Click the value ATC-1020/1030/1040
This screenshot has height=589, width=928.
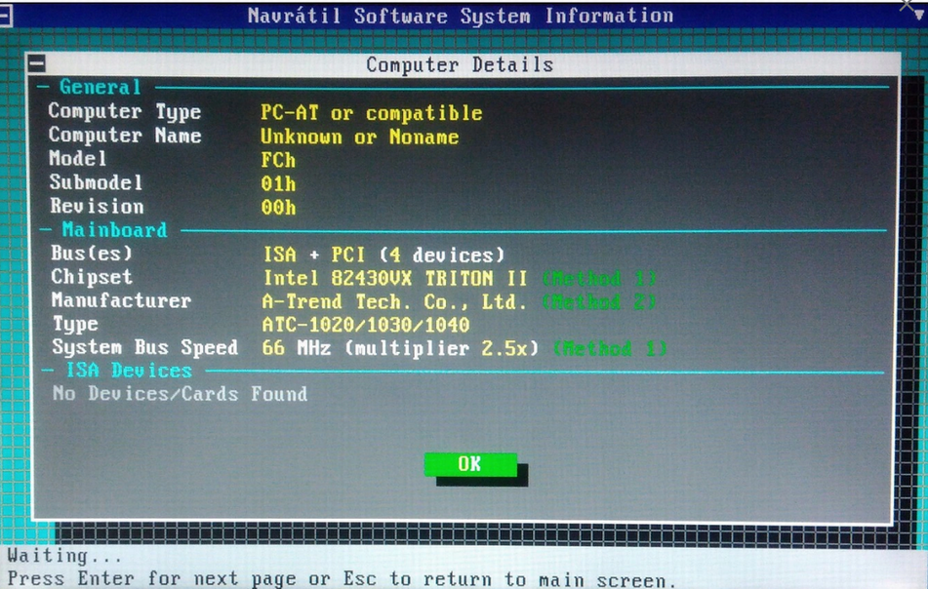click(x=366, y=325)
